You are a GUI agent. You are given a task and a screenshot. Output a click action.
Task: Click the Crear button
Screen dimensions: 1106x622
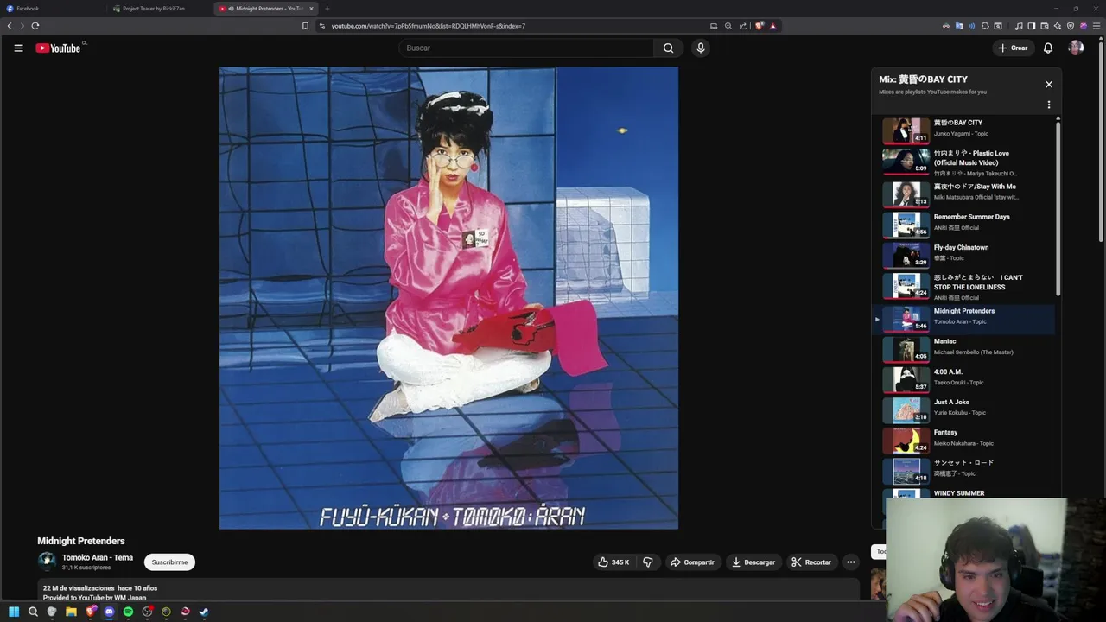(1013, 48)
